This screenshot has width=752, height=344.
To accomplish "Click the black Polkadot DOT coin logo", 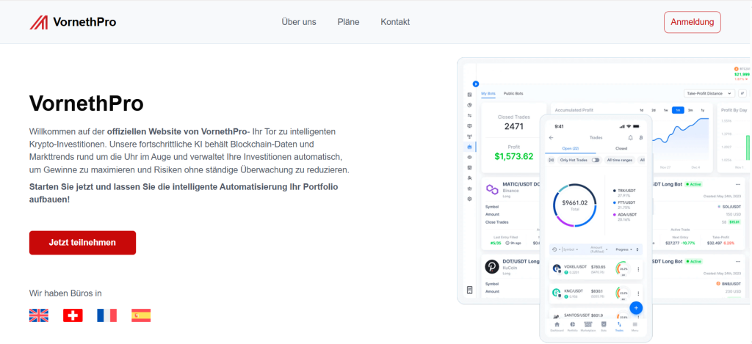I will [x=492, y=266].
